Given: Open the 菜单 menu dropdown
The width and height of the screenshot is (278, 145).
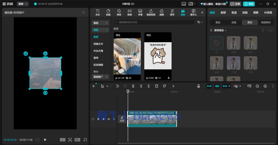Looking at the screenshot, I should click(x=23, y=4).
